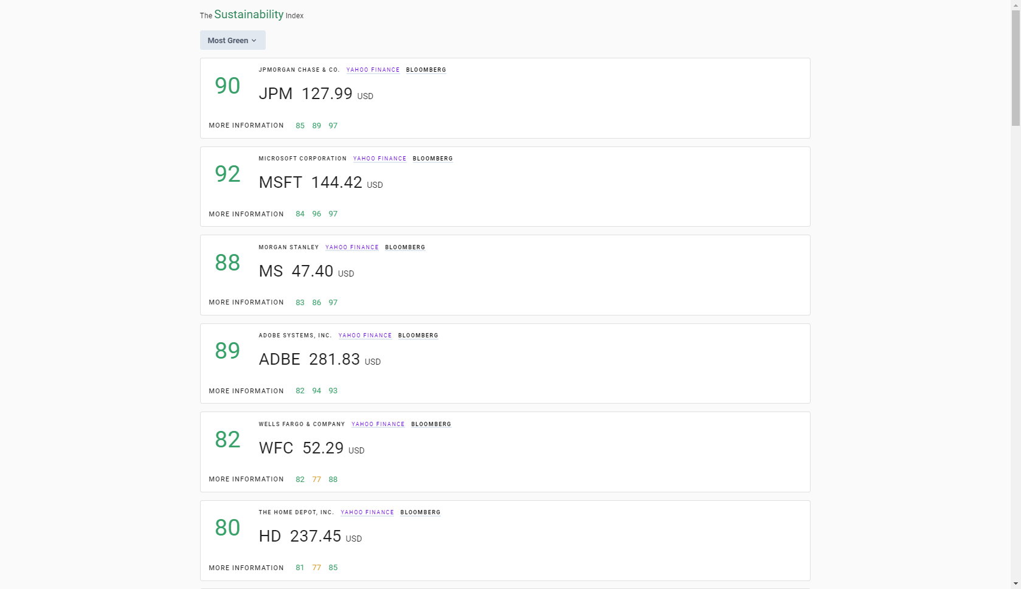The width and height of the screenshot is (1021, 589).
Task: Click The Sustainability Index page title
Action: point(251,15)
